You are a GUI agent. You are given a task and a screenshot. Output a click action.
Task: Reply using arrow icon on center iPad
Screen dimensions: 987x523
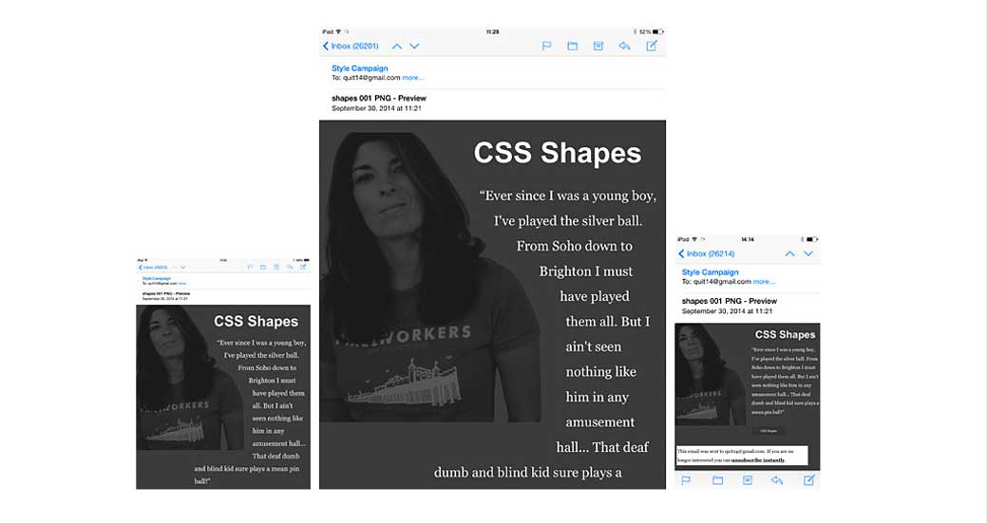click(x=624, y=46)
